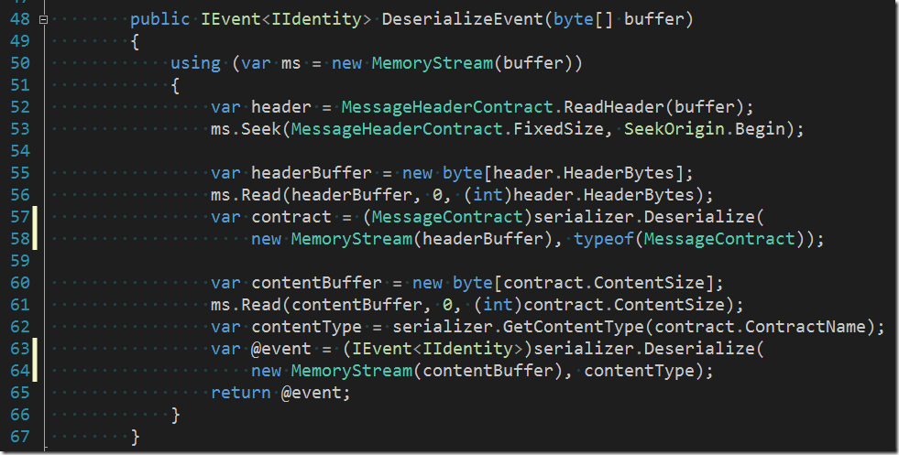This screenshot has height=455, width=899.
Task: Click line number 48 in gutter
Action: 20,19
